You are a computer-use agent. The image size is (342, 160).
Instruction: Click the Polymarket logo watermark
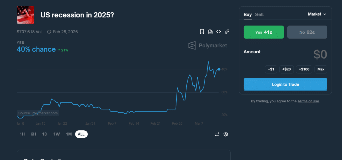point(207,45)
